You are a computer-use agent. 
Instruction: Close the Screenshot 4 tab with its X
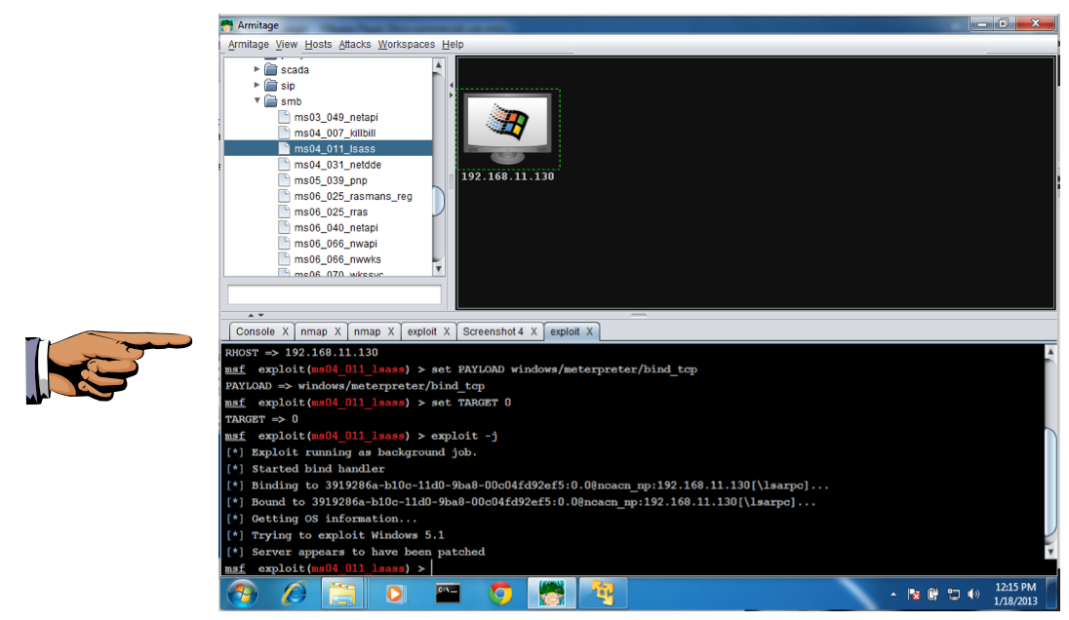point(534,331)
